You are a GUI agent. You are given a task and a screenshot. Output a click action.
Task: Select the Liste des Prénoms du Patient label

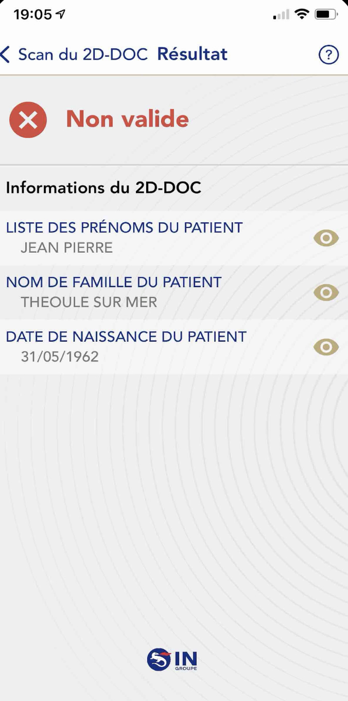(x=124, y=227)
